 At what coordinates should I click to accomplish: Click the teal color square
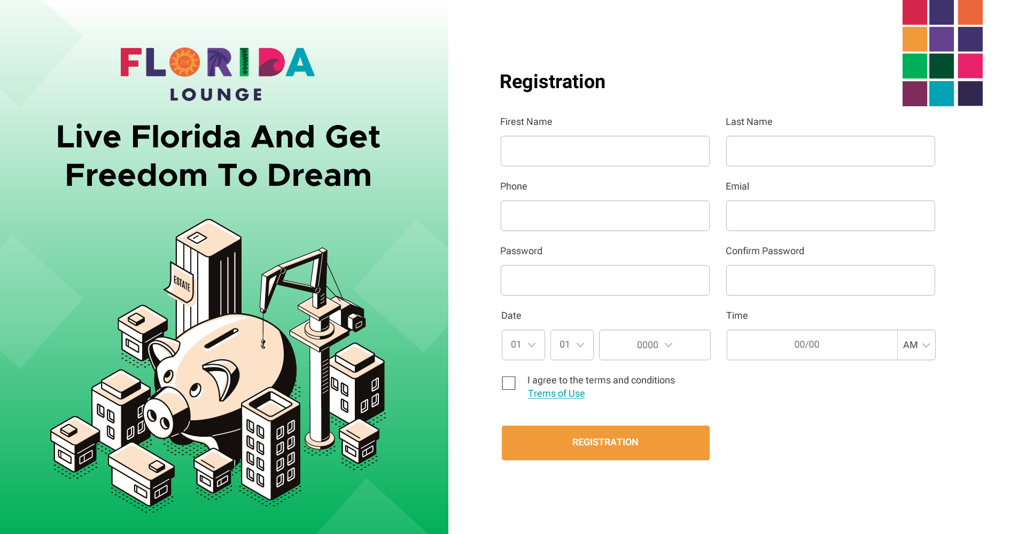point(942,94)
